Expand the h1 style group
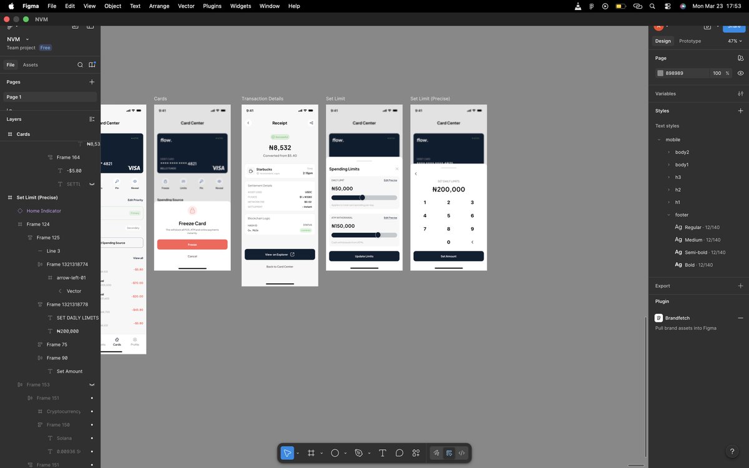 tap(669, 202)
